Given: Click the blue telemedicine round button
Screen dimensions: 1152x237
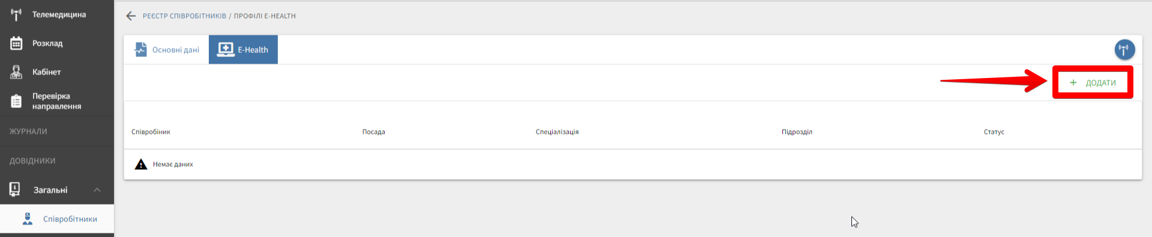Looking at the screenshot, I should click(1124, 49).
